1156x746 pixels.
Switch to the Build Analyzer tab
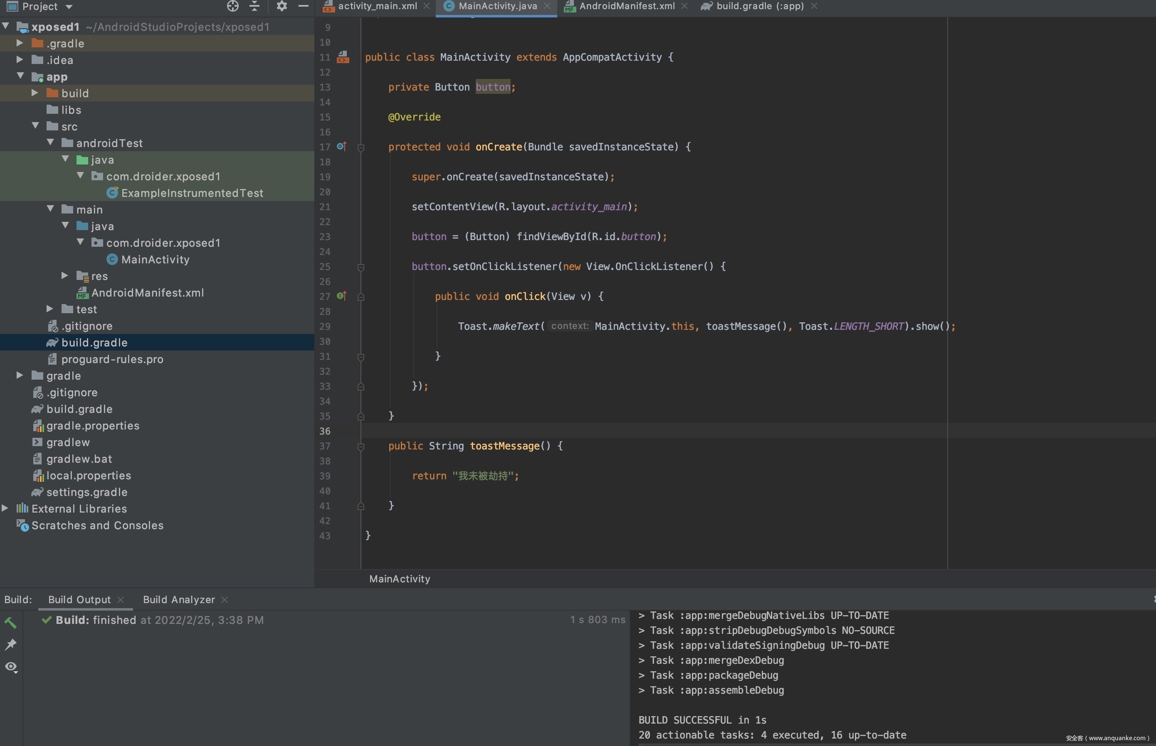tap(178, 600)
